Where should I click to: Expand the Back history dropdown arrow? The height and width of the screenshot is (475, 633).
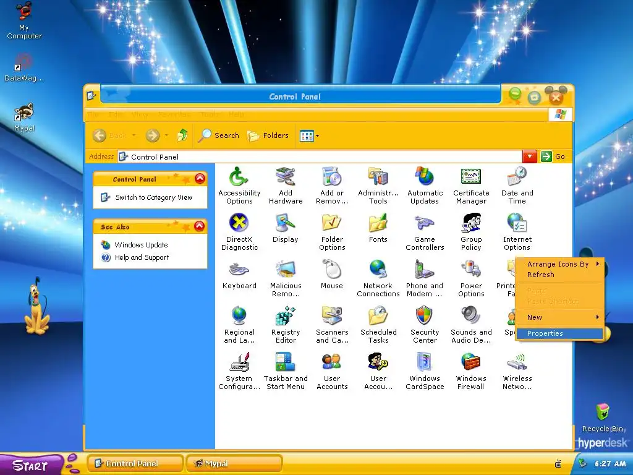[134, 135]
